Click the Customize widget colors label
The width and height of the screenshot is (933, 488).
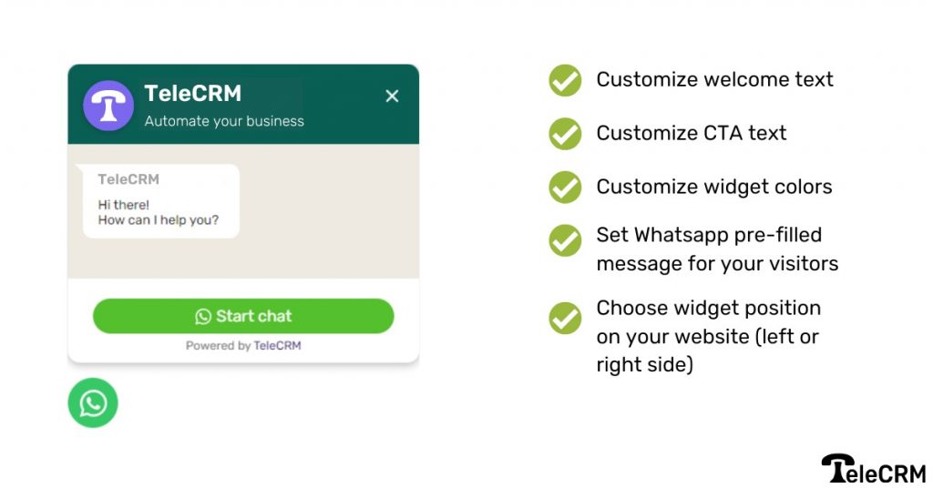[714, 187]
